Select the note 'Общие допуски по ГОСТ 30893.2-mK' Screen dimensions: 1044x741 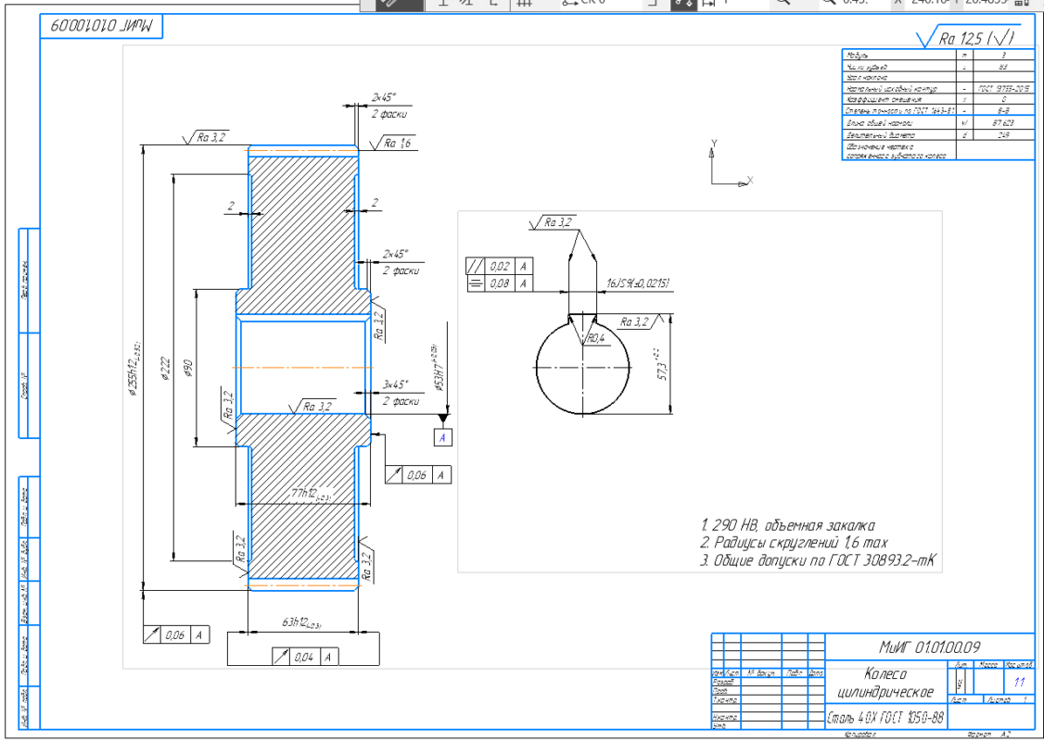818,560
